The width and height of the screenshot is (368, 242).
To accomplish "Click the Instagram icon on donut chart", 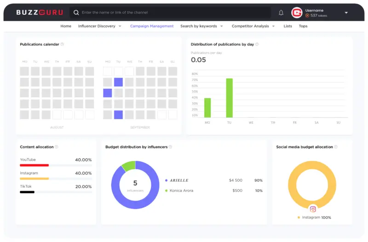I will pos(313,209).
